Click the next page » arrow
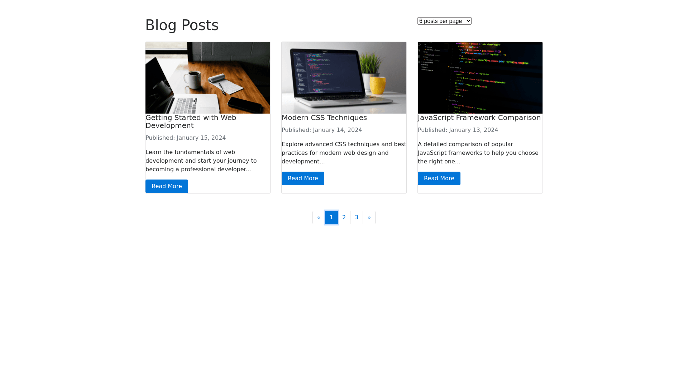Image resolution: width=688 pixels, height=387 pixels. click(369, 218)
